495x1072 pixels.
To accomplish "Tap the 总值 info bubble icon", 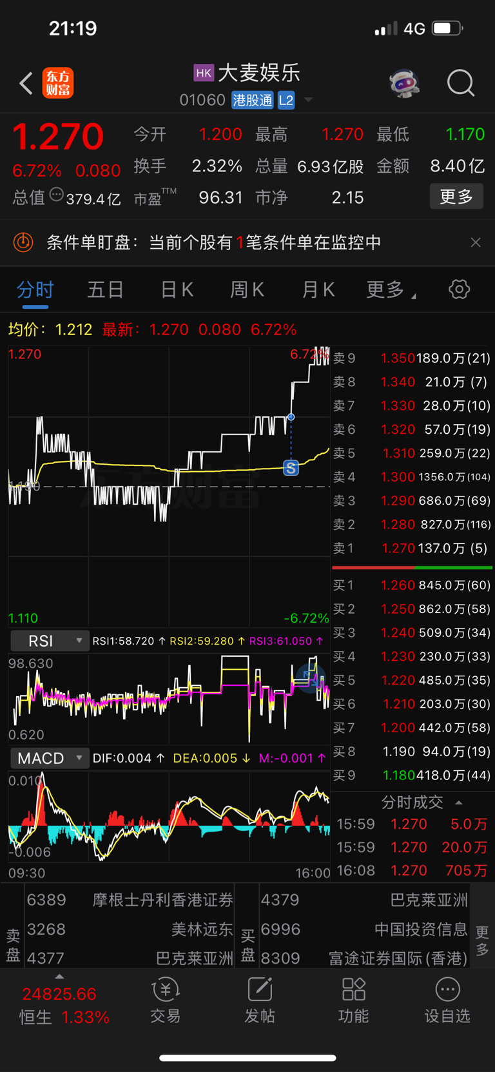I will (57, 195).
